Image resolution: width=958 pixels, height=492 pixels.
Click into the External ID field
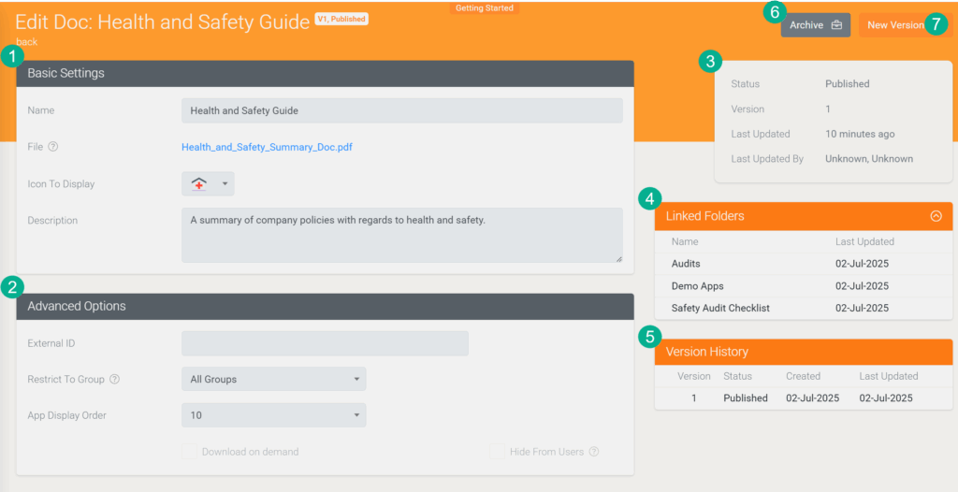(x=325, y=343)
